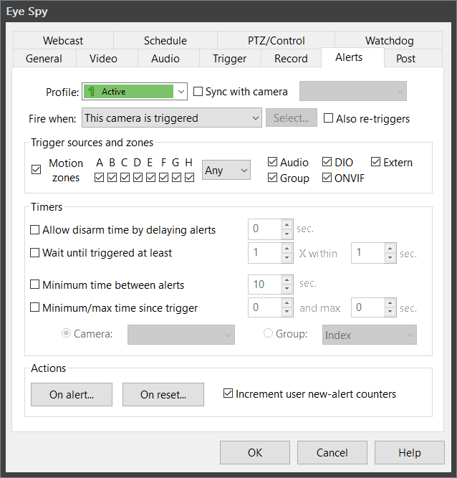Open Help for this dialog
The height and width of the screenshot is (478, 457).
[410, 452]
